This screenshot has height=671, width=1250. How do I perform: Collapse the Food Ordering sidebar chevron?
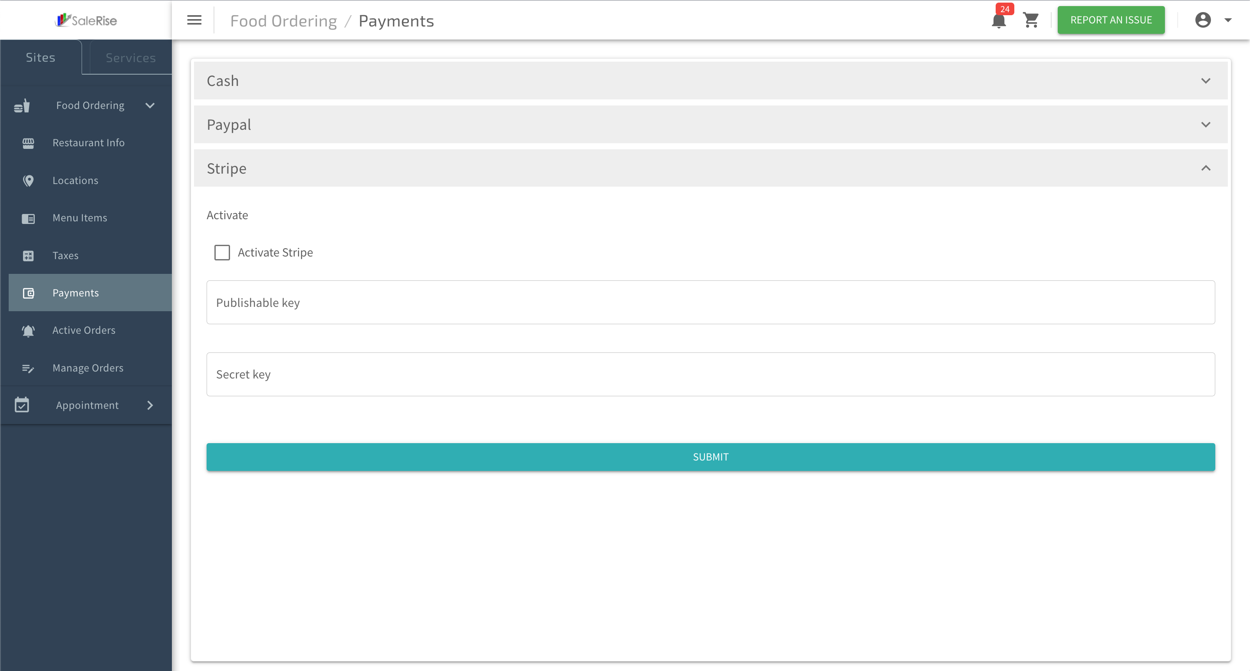click(150, 105)
